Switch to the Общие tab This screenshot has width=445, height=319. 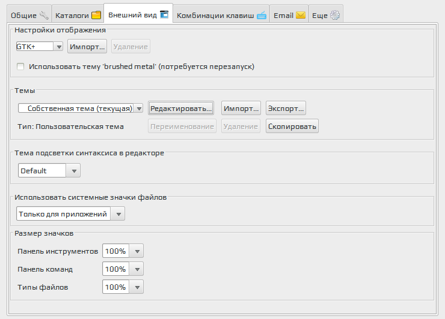tap(29, 15)
